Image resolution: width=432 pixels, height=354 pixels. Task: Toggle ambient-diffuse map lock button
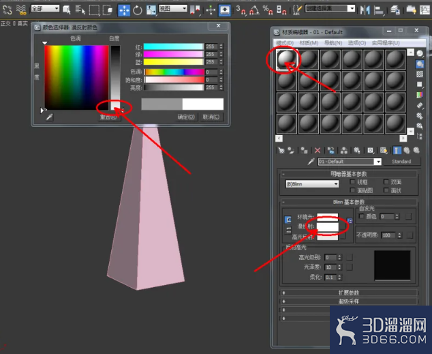[350, 221]
